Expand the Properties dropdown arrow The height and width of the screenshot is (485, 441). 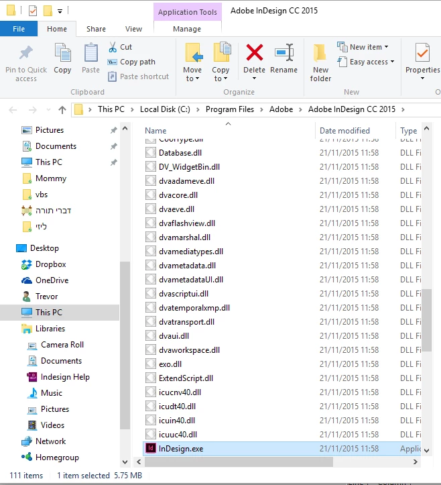[x=422, y=78]
